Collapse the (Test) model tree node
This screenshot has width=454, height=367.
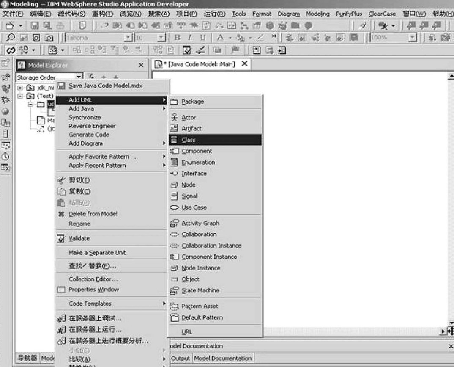(x=20, y=96)
